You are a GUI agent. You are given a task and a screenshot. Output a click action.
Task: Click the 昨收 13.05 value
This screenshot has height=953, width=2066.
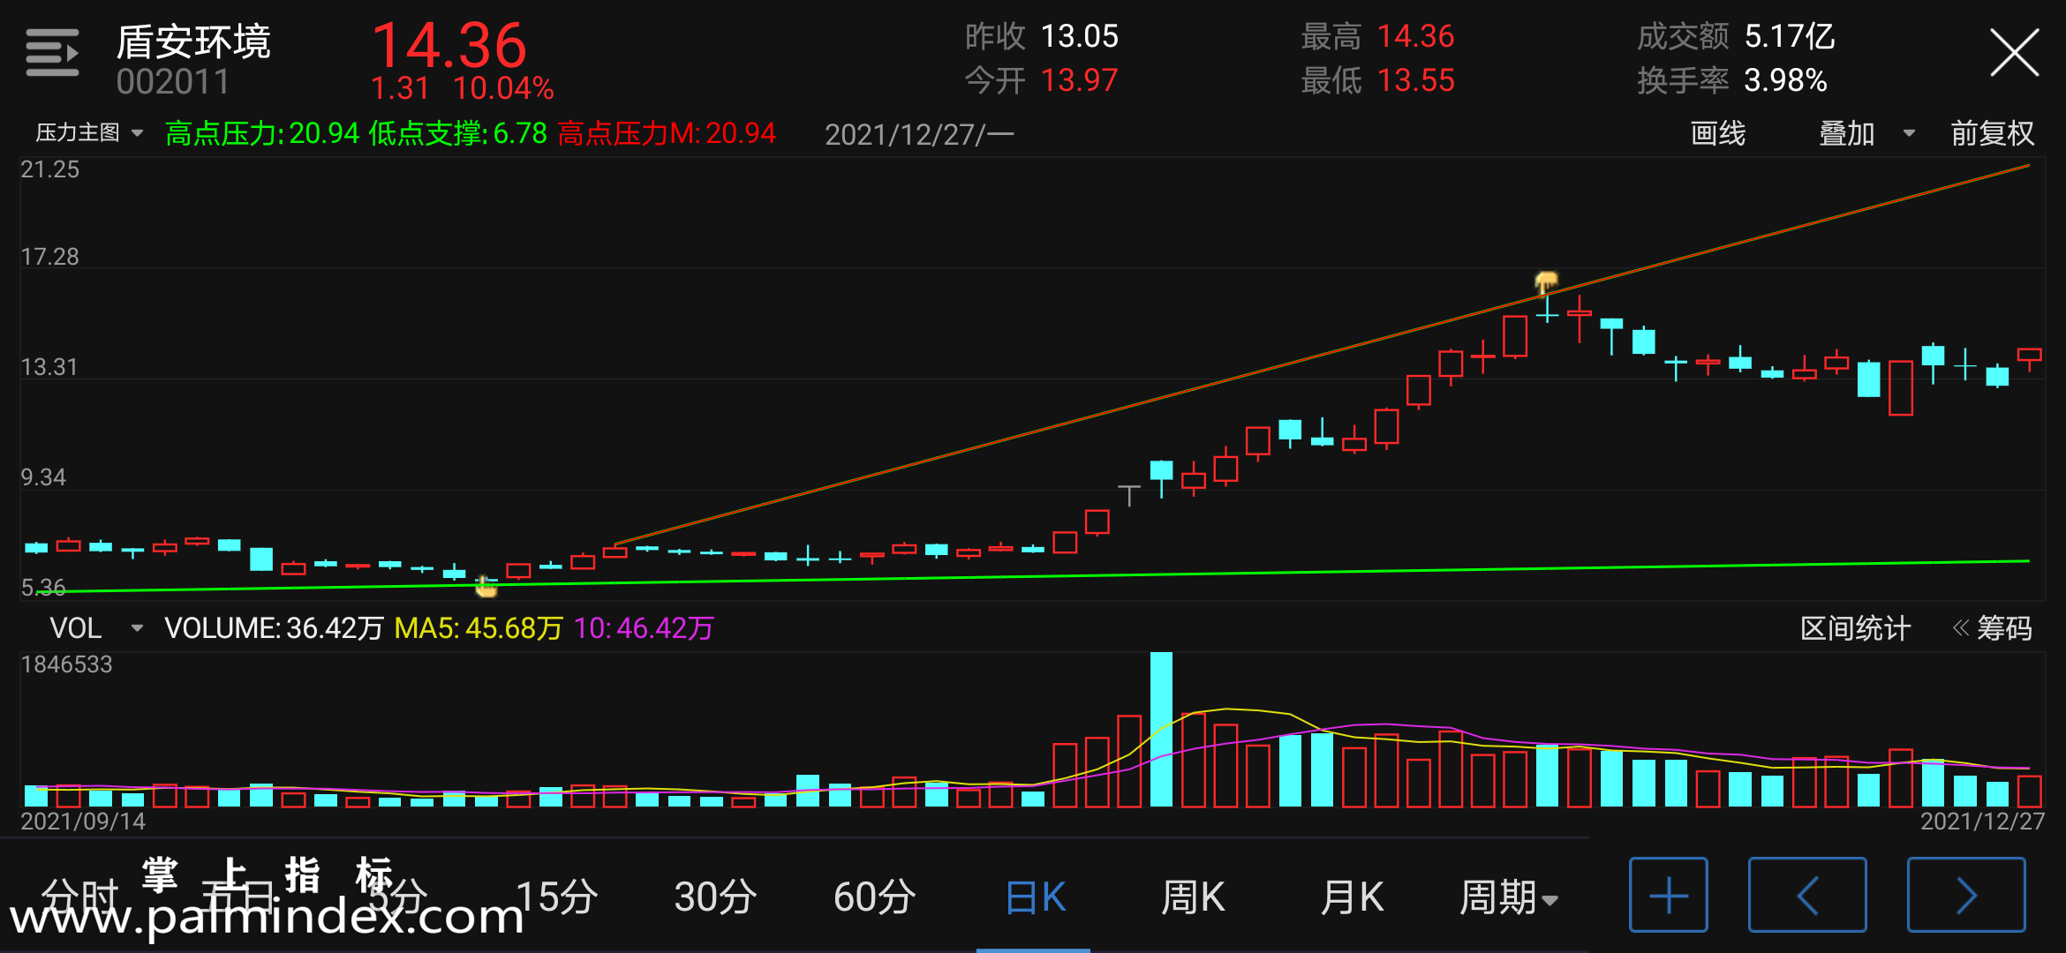click(1079, 36)
